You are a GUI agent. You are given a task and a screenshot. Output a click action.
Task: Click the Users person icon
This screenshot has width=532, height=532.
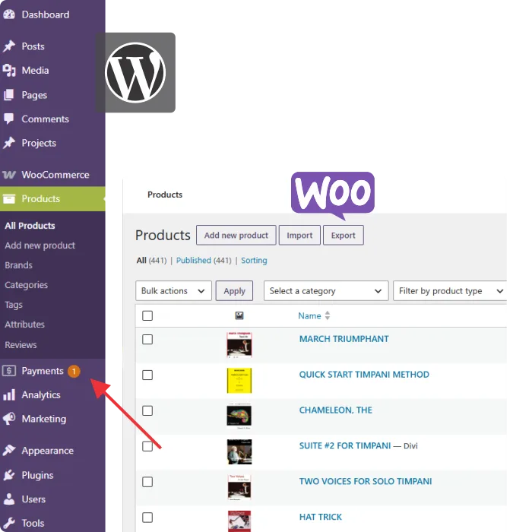[9, 499]
